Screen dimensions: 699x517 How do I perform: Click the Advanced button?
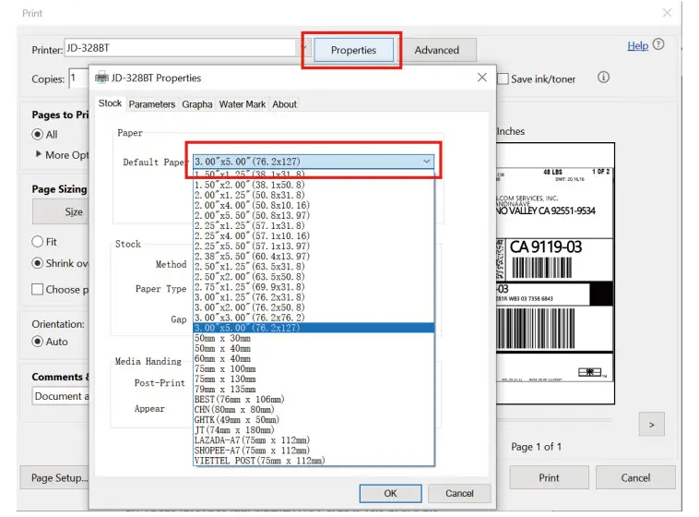coord(437,50)
